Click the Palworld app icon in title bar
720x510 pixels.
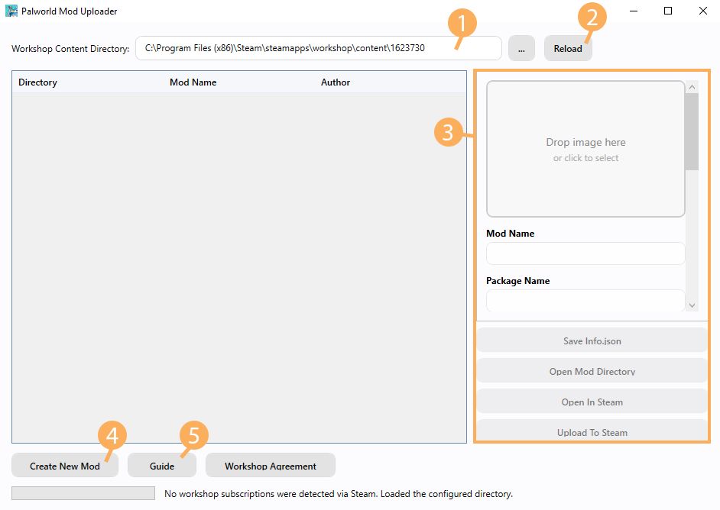pyautogui.click(x=11, y=11)
